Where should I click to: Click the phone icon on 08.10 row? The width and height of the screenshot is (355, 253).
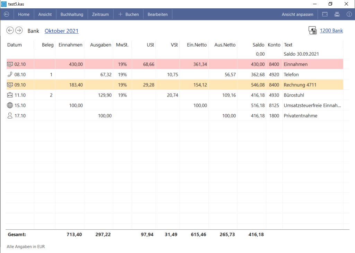[x=10, y=74]
